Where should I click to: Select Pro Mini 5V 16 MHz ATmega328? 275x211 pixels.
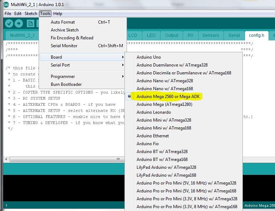click(x=184, y=183)
